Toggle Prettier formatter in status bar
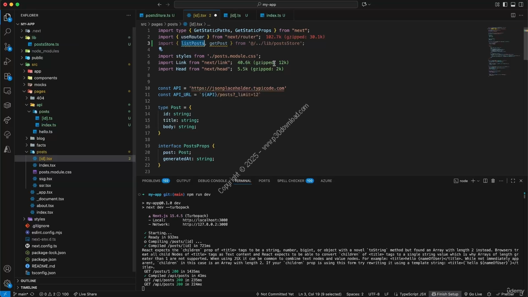This screenshot has width=528, height=297. coord(505,294)
